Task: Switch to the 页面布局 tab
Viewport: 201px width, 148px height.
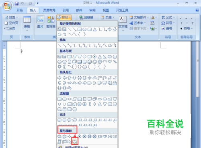Action: pos(49,10)
